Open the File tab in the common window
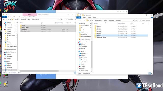The image size is (163, 91). pyautogui.click(x=79, y=17)
